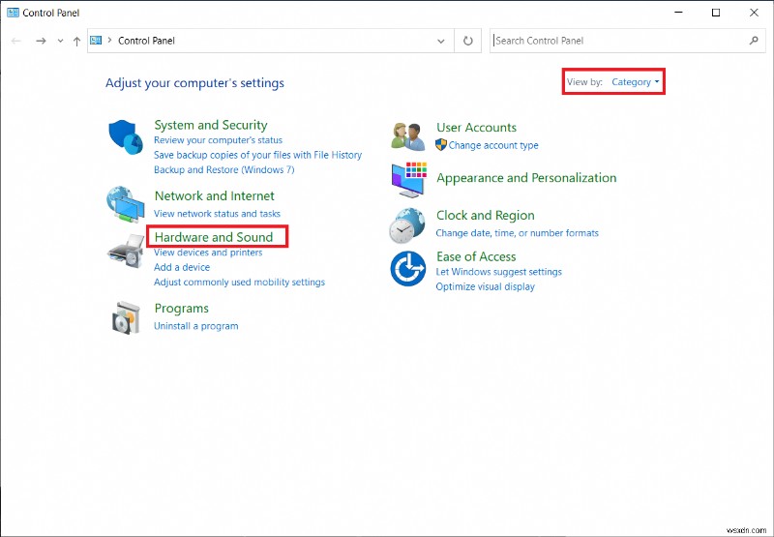This screenshot has width=774, height=537.
Task: Click the Clock and Region icon
Action: tap(407, 225)
